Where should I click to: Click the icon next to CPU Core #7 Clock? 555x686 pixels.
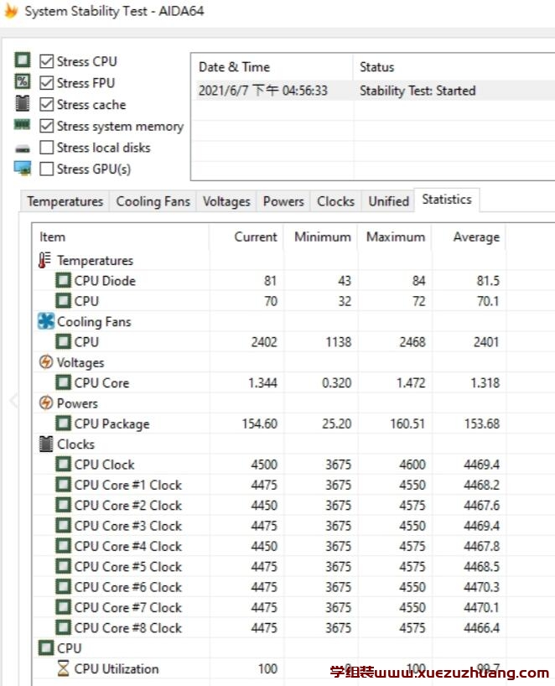click(63, 607)
